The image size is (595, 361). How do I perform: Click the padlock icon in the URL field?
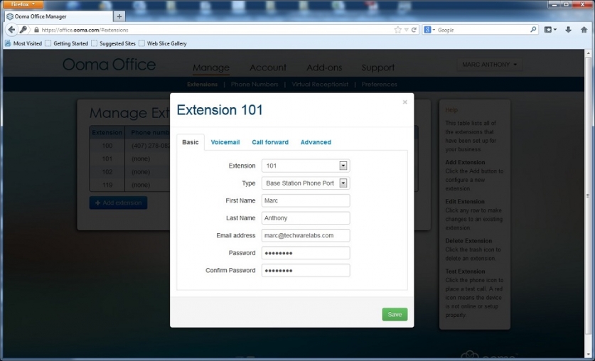tap(36, 30)
